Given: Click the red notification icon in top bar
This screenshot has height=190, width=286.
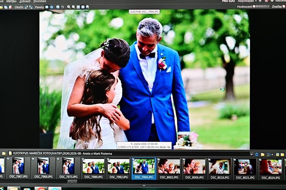Looking at the screenshot, I should [267, 1].
